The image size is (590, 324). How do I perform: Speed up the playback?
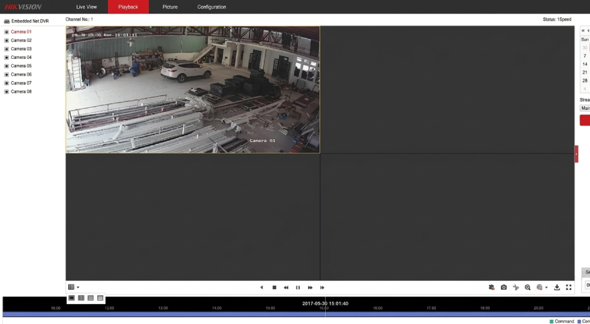(310, 287)
